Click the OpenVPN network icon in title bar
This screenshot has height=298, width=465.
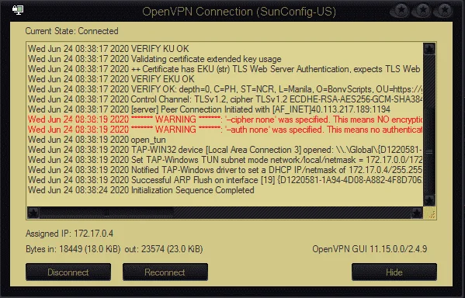click(x=18, y=10)
